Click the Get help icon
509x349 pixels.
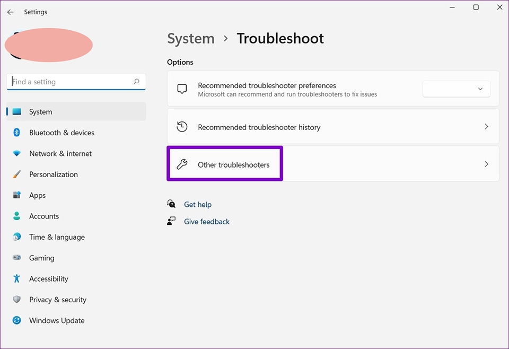point(171,204)
